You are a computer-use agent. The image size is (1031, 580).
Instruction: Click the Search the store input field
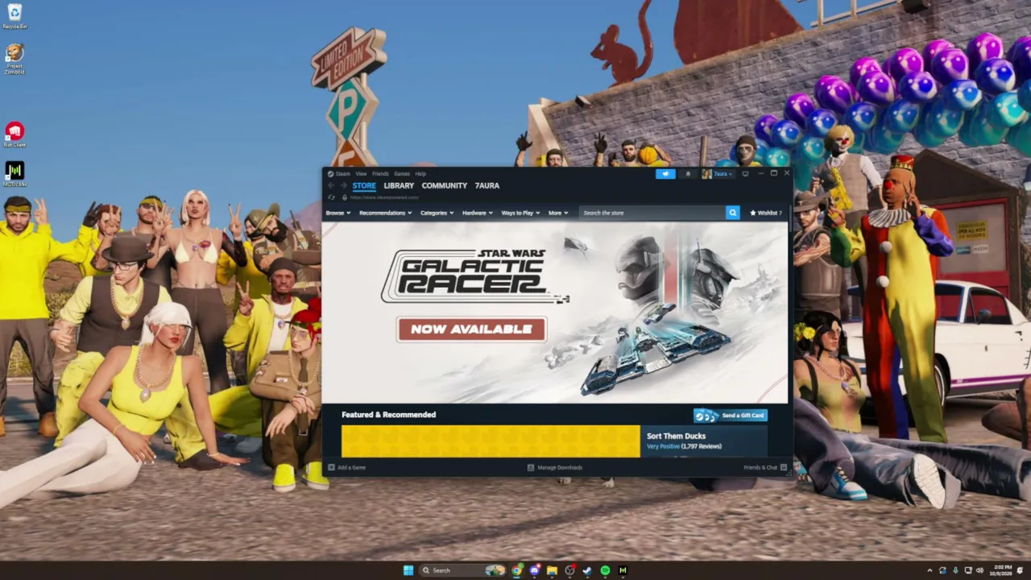pos(652,213)
